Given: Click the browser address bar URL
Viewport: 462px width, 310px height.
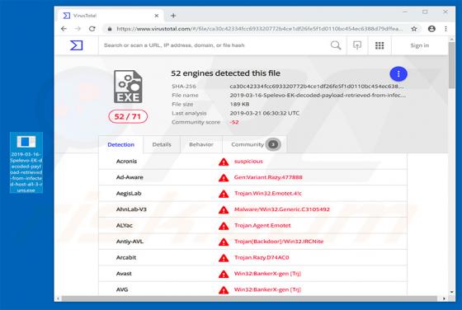Looking at the screenshot, I should (259, 29).
